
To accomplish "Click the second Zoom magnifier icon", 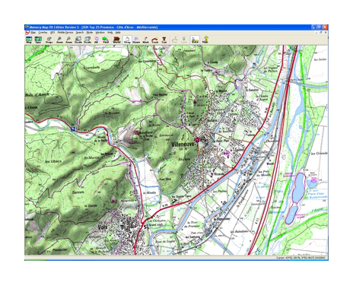I will (68, 40).
